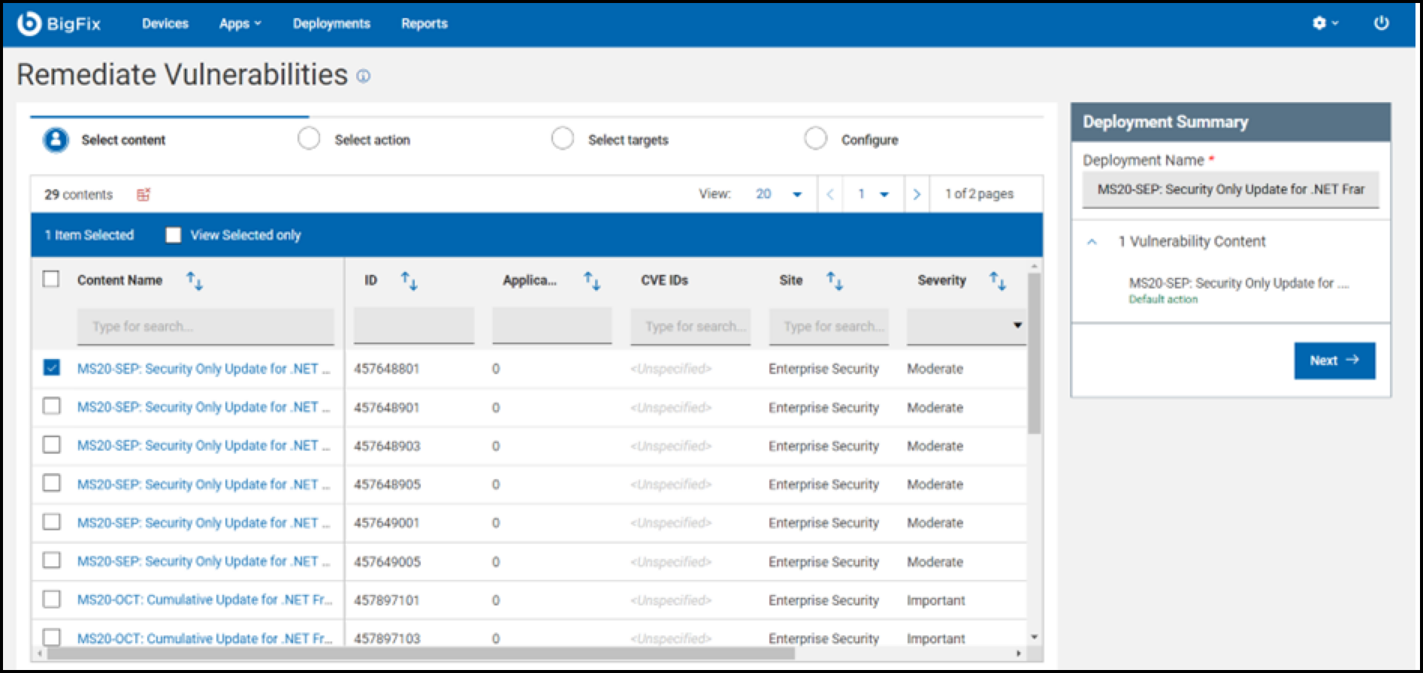Viewport: 1423px width, 673px height.
Task: Click the red clear filters icon
Action: (x=143, y=195)
